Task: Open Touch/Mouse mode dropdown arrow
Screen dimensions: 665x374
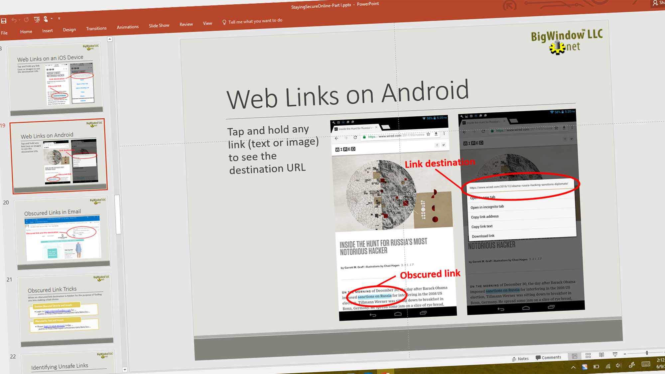Action: pyautogui.click(x=52, y=19)
